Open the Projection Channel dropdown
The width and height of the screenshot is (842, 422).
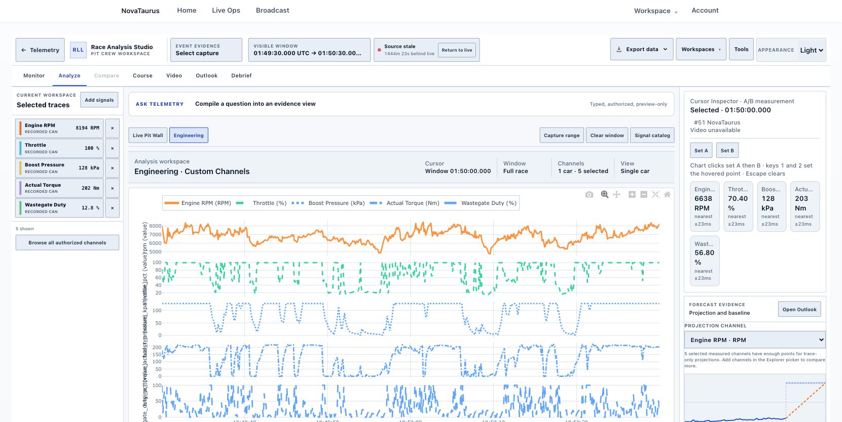click(x=755, y=340)
